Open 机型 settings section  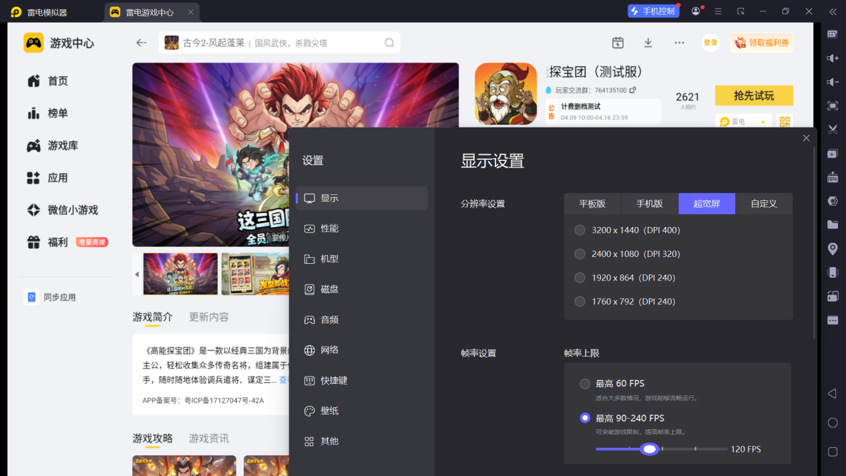(x=362, y=259)
